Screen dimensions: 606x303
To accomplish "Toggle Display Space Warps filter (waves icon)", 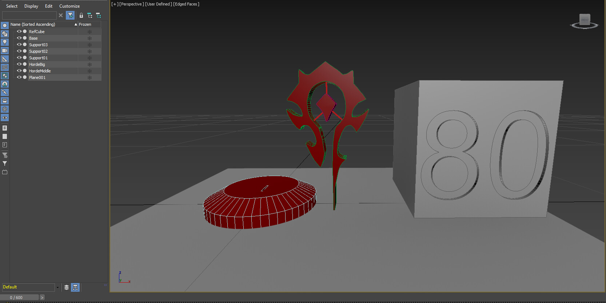I will 5,67.
